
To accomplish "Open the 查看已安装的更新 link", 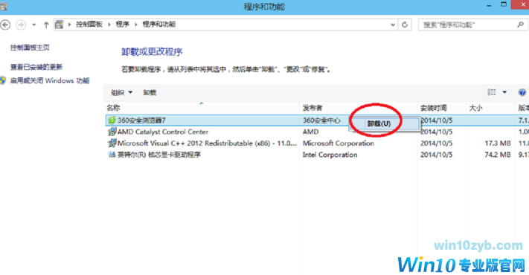I will click(x=36, y=67).
